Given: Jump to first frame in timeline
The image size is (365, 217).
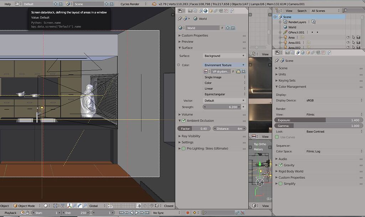Looking at the screenshot, I should (121, 213).
